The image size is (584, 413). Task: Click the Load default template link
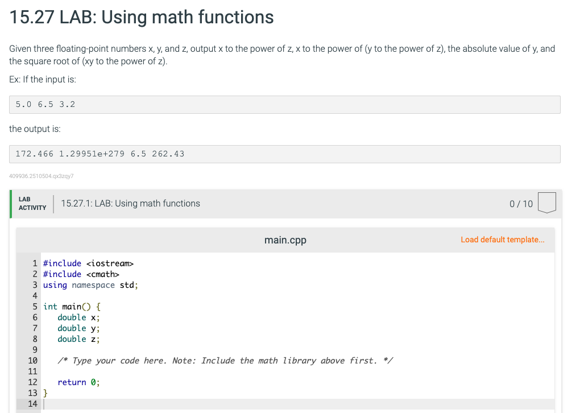pos(503,239)
